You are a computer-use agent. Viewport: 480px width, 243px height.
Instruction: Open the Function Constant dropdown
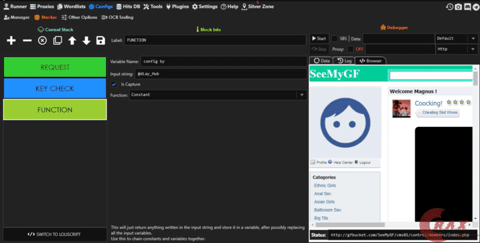pyautogui.click(x=218, y=95)
